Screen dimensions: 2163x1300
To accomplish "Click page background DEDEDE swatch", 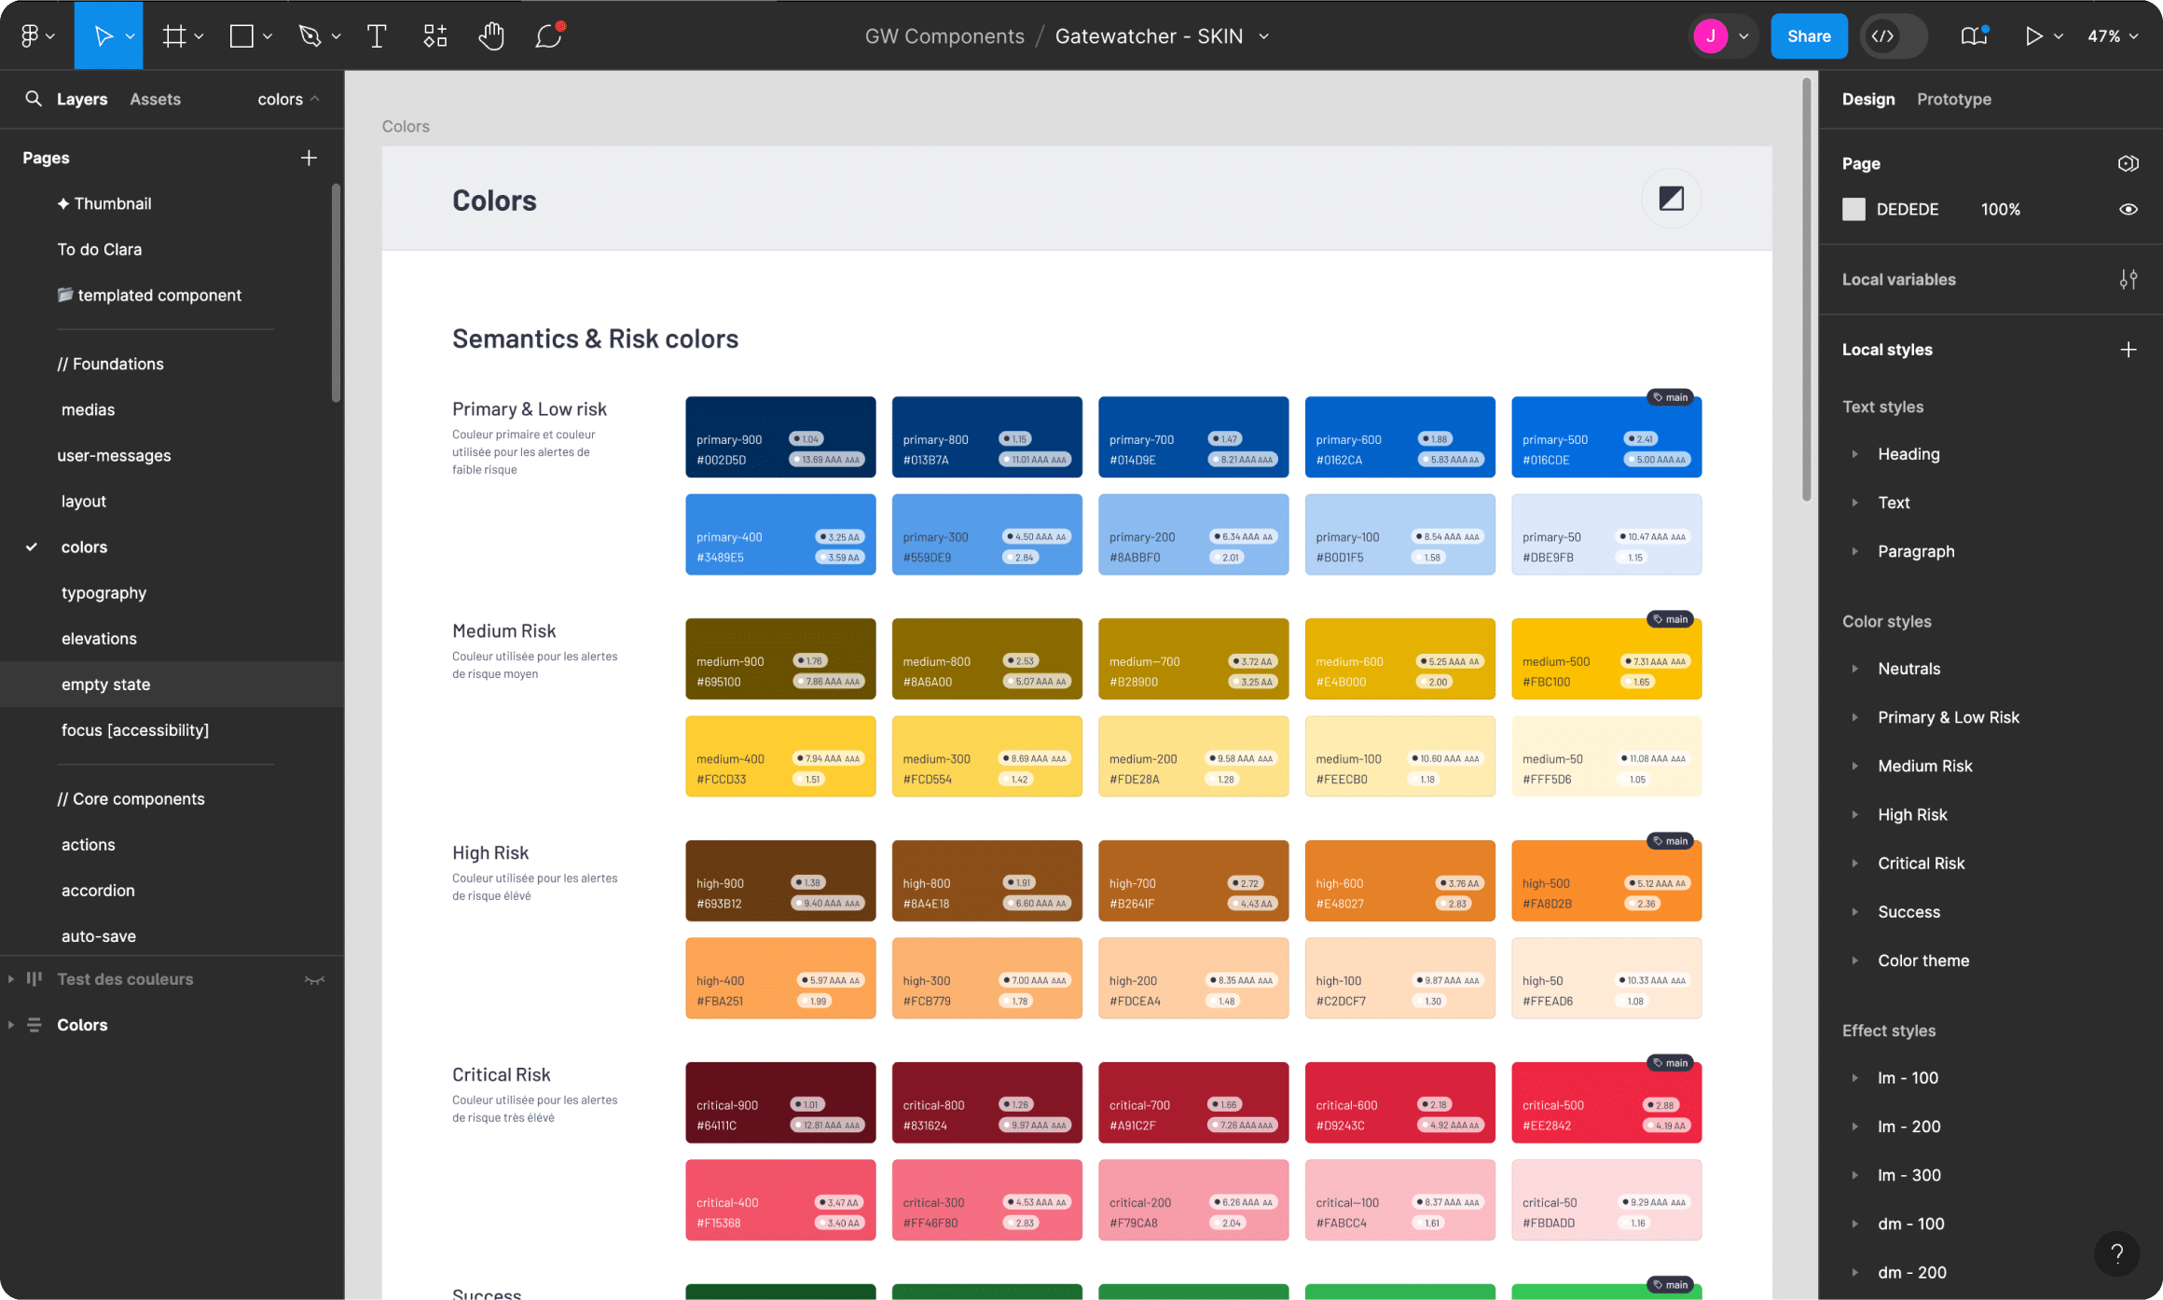I will [1853, 209].
